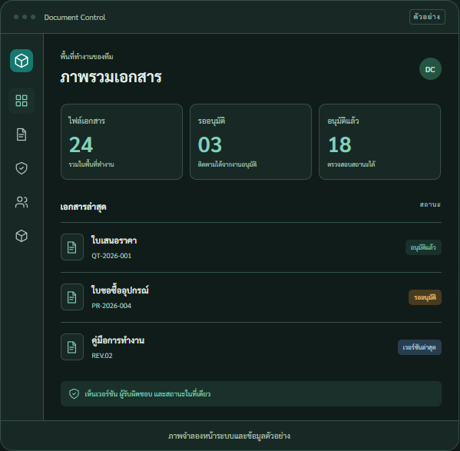The width and height of the screenshot is (460, 451).
Task: Click the Document Control window title
Action: [74, 18]
